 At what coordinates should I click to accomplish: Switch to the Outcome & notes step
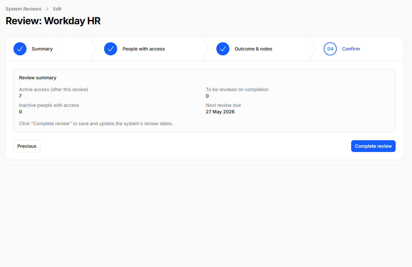point(253,49)
